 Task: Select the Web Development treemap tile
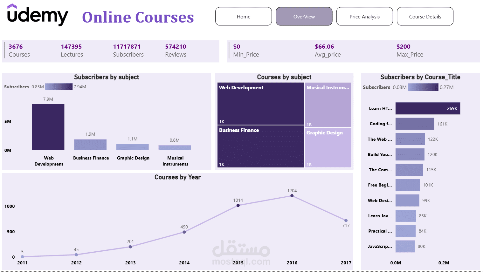(260, 103)
